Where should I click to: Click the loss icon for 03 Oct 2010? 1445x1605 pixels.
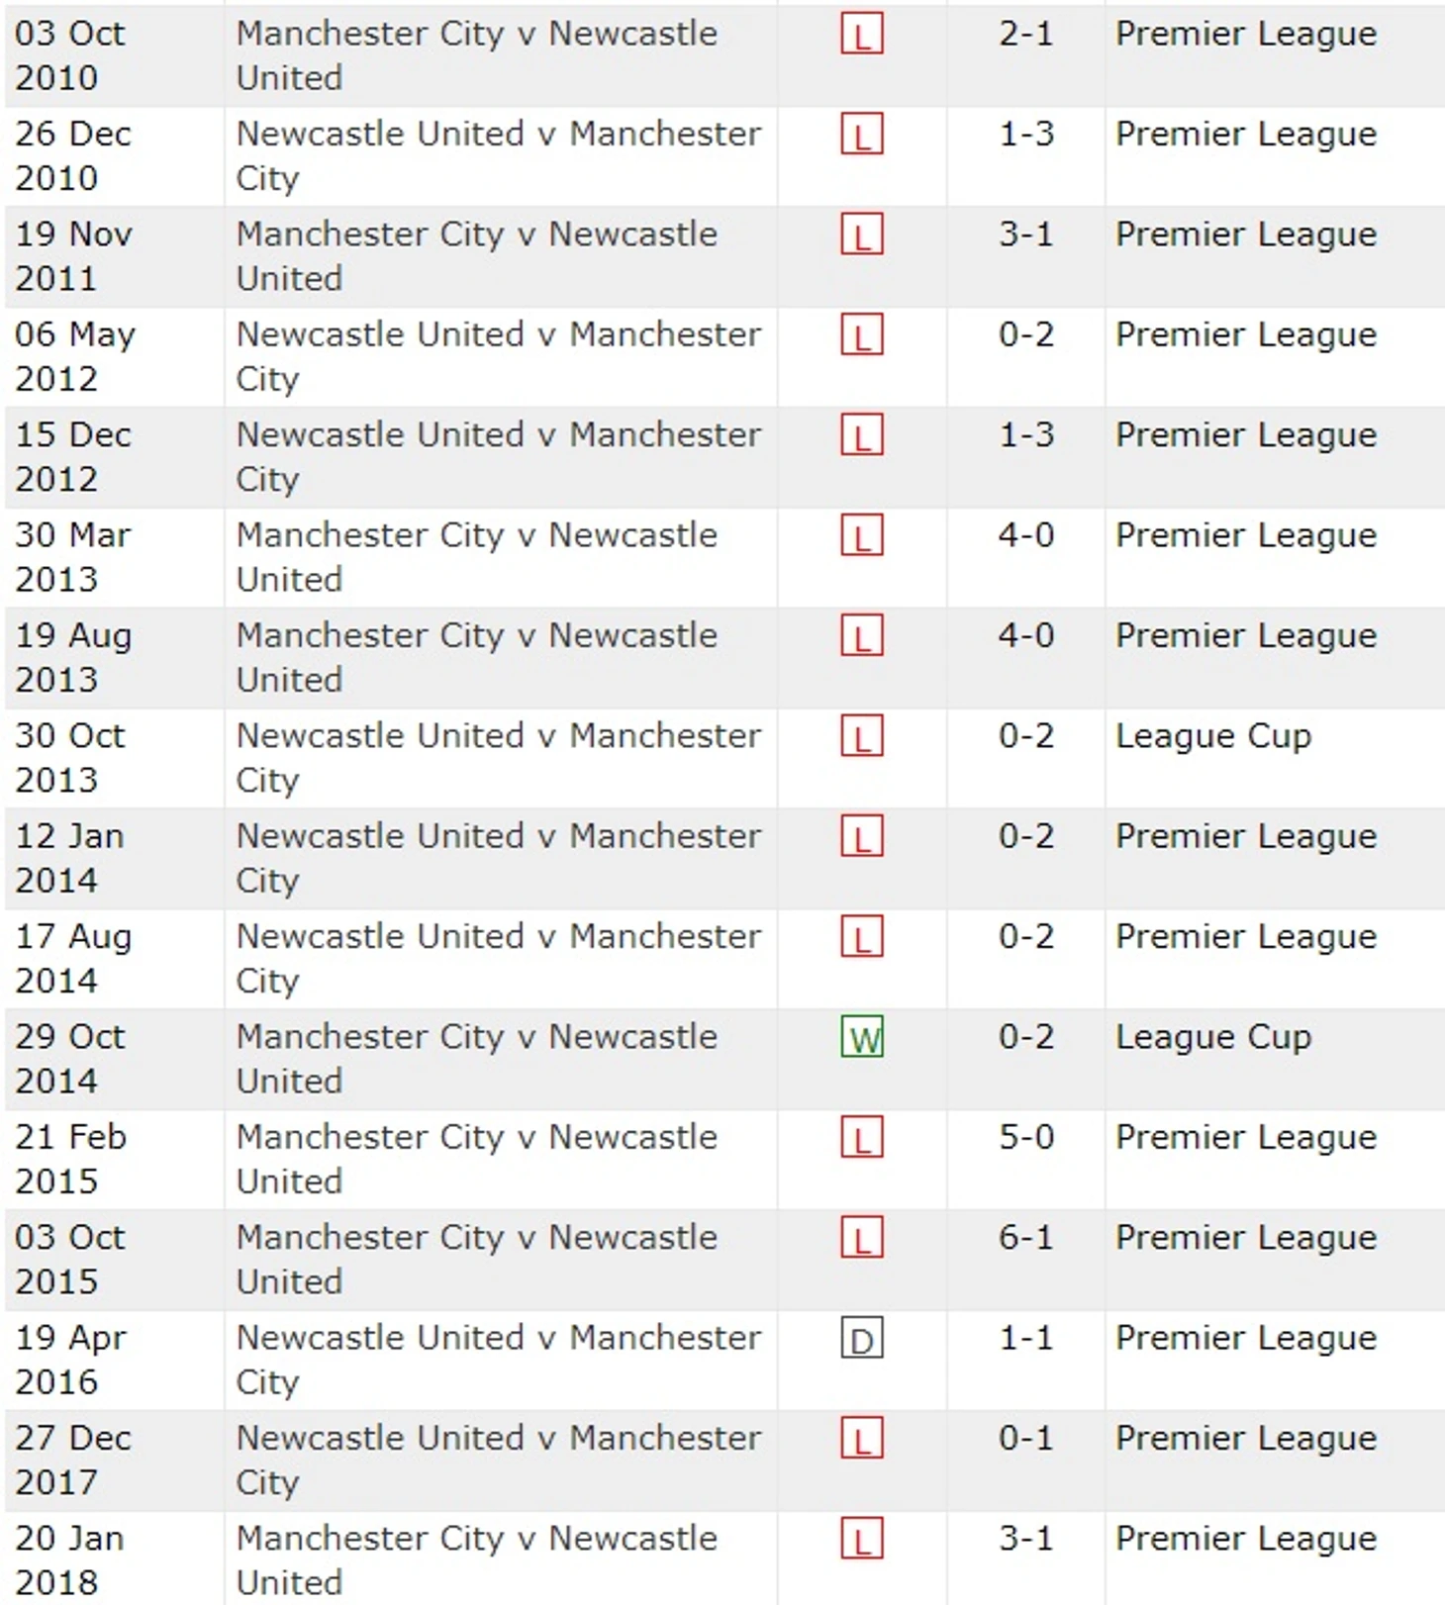[x=861, y=36]
